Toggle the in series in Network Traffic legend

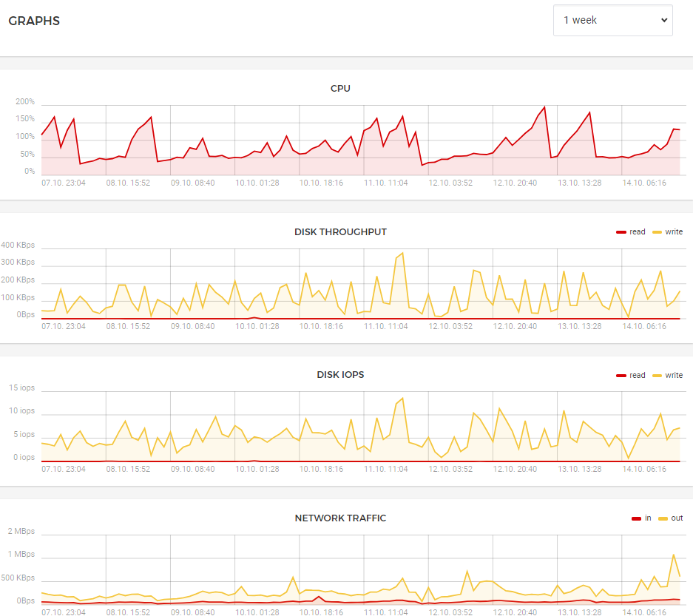[641, 518]
